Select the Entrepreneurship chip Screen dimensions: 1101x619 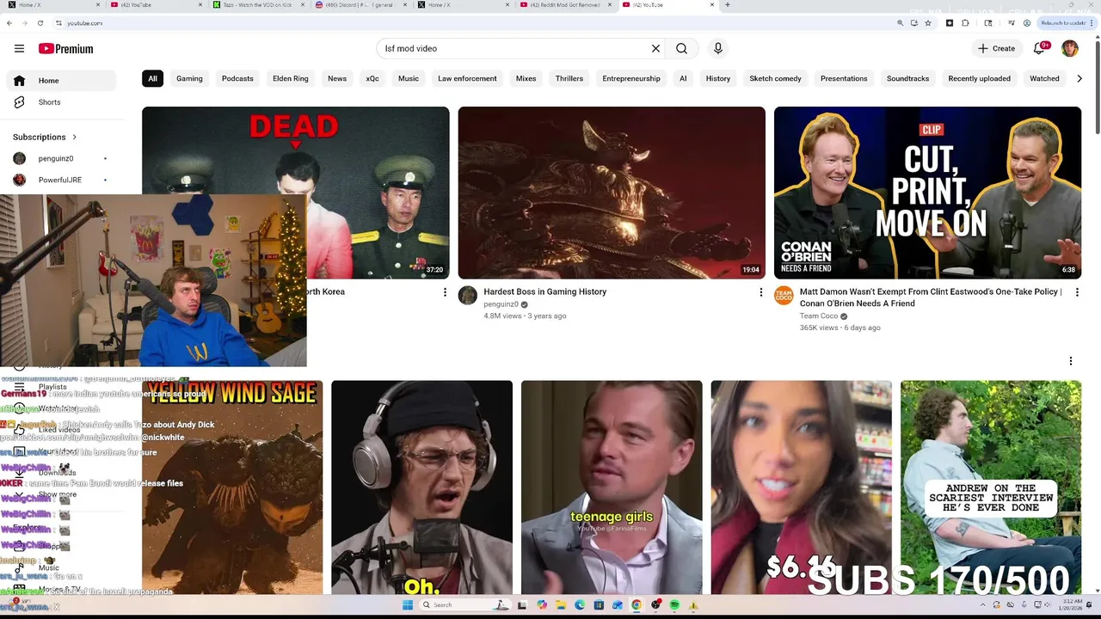tap(631, 78)
